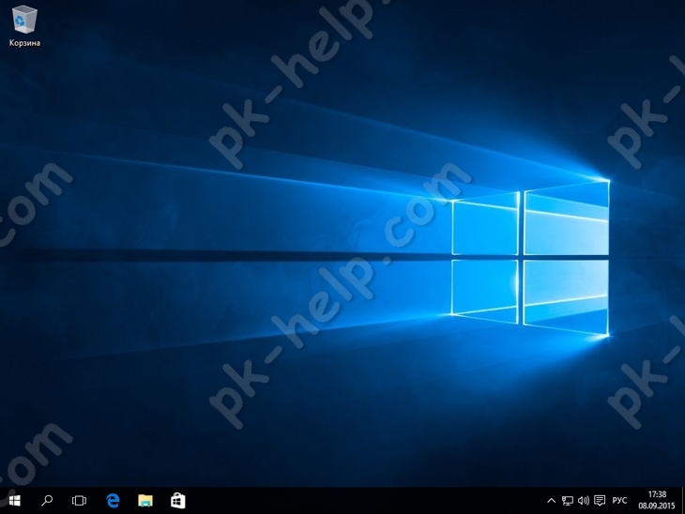Open the Windows Store from the taskbar
Image resolution: width=685 pixels, height=514 pixels.
[177, 501]
